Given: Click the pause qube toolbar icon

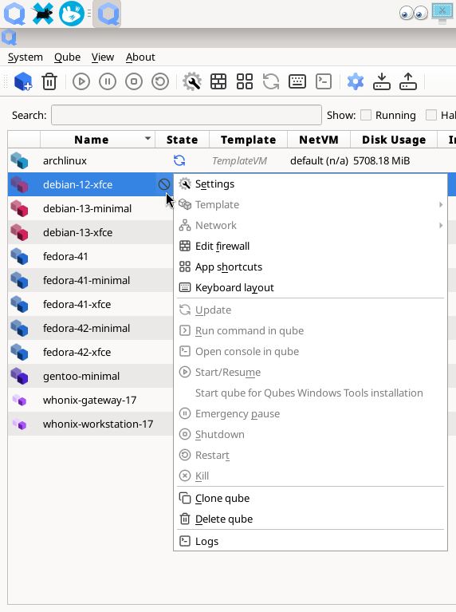Looking at the screenshot, I should [108, 81].
